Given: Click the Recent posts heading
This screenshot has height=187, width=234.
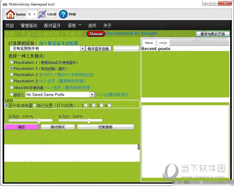Looking at the screenshot, I should pyautogui.click(x=156, y=49).
